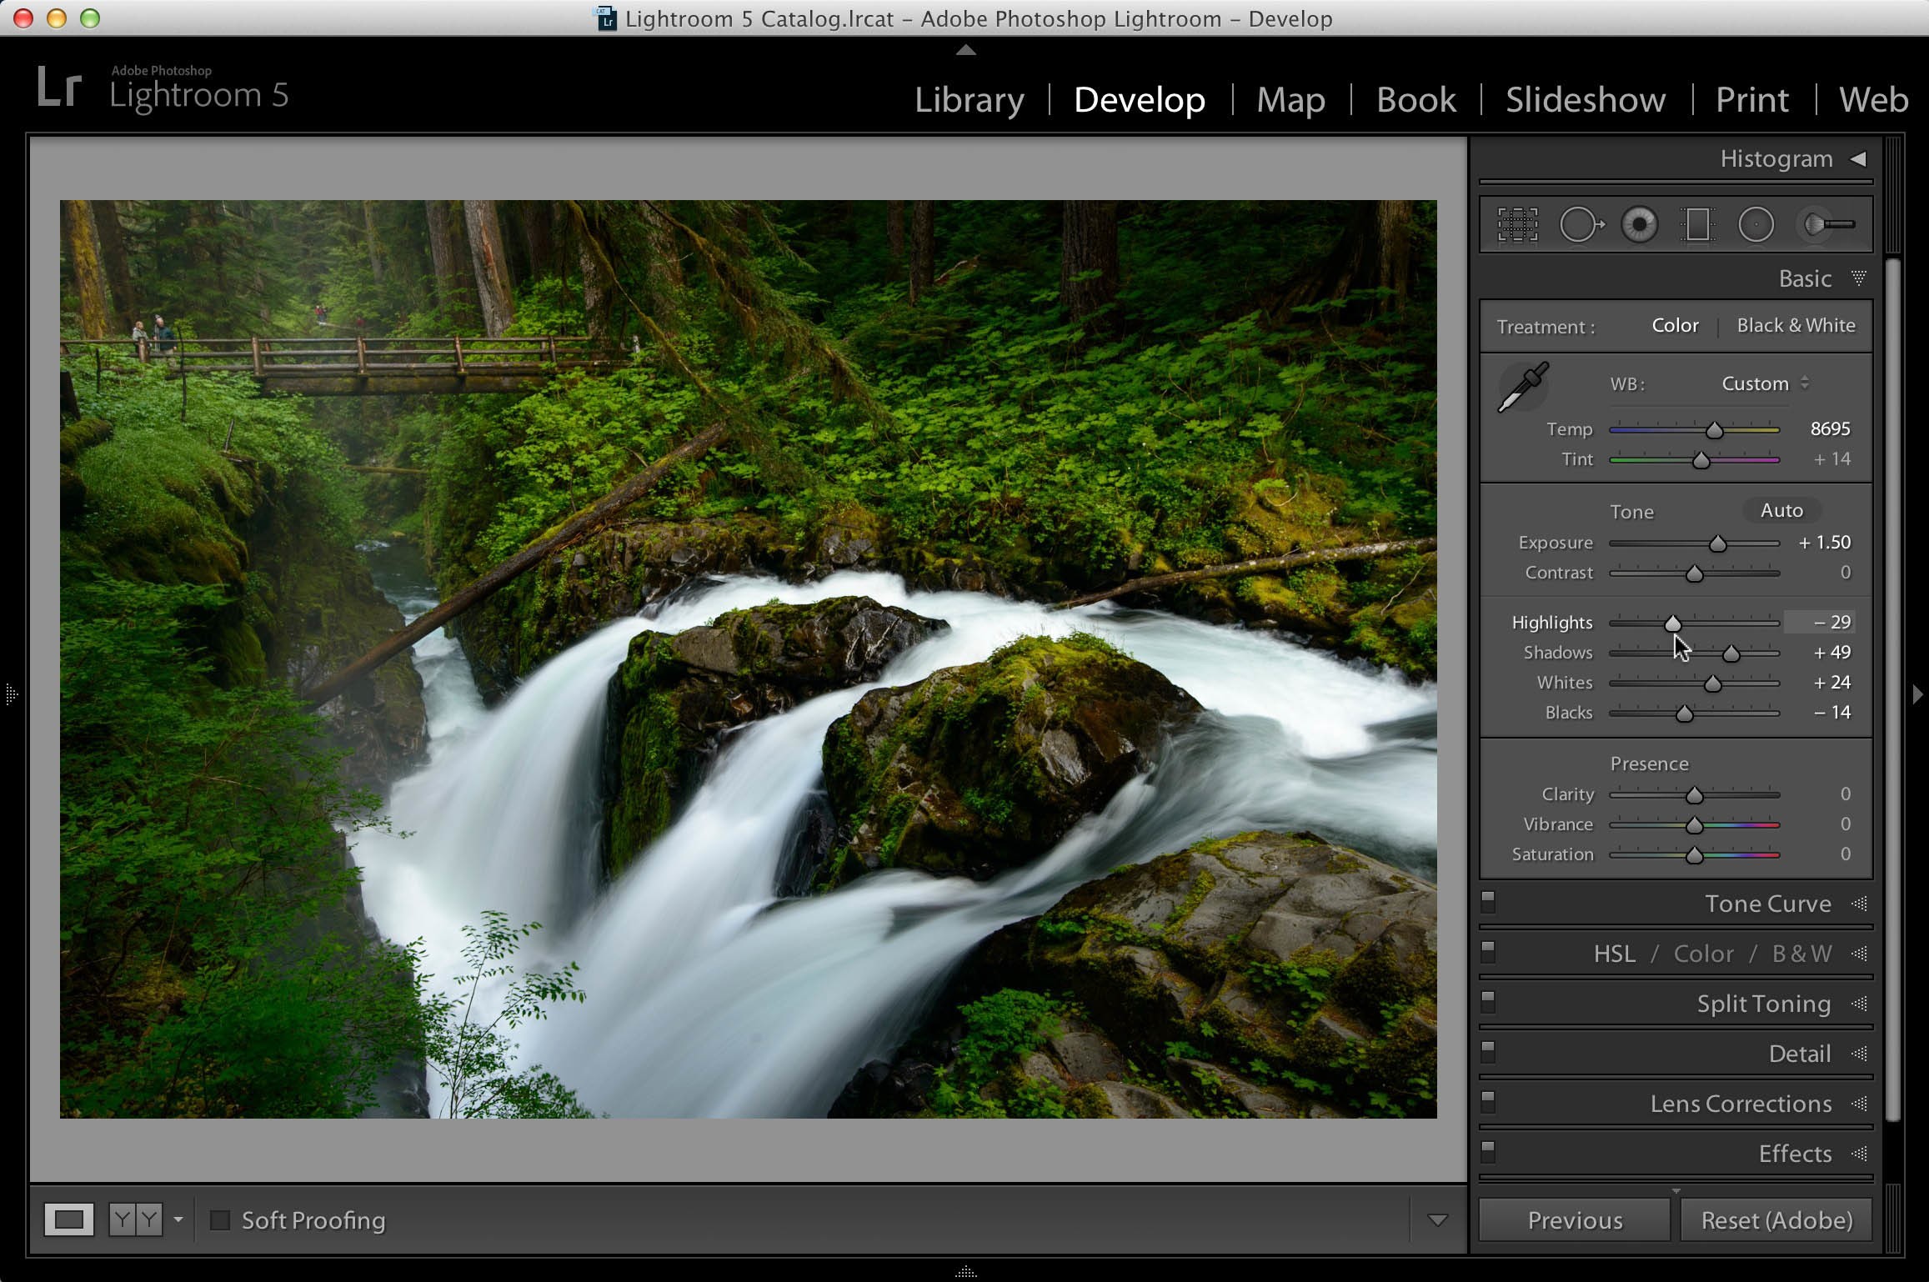Toggle the HSL panel on/off switch
1929x1282 pixels.
(1488, 952)
